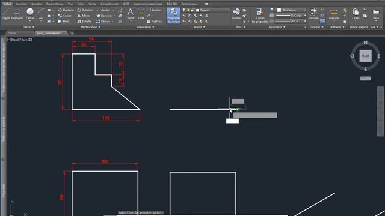
Task: Click the Copier tool in Modification panel
Action: pyautogui.click(x=65, y=16)
